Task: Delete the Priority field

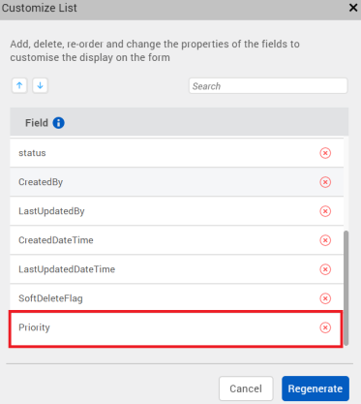Action: coord(325,327)
